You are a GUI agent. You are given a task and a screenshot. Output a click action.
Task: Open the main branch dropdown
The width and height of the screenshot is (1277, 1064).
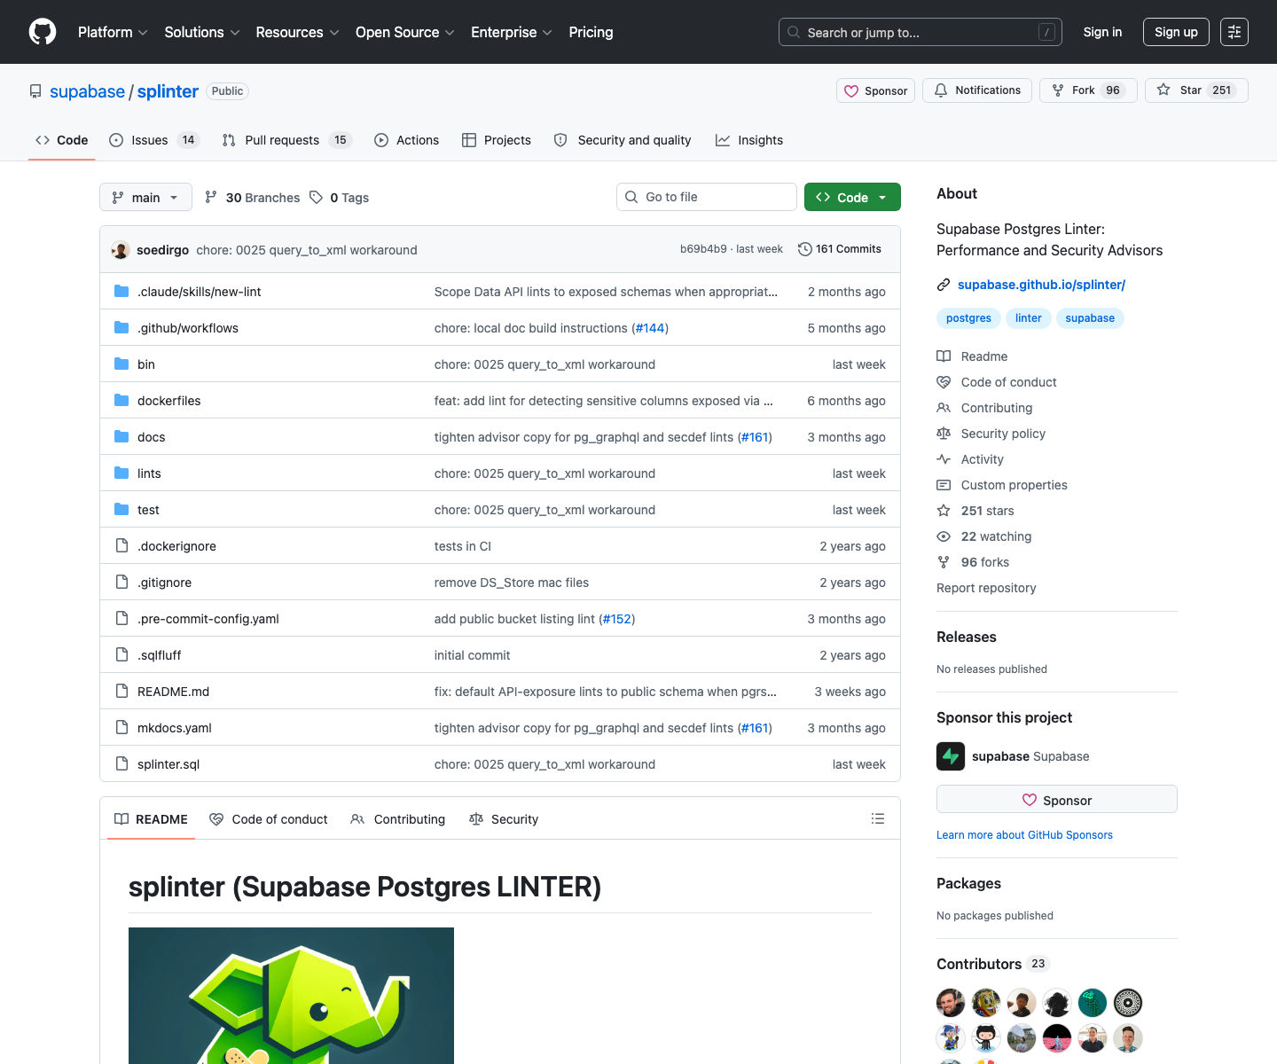(x=145, y=197)
